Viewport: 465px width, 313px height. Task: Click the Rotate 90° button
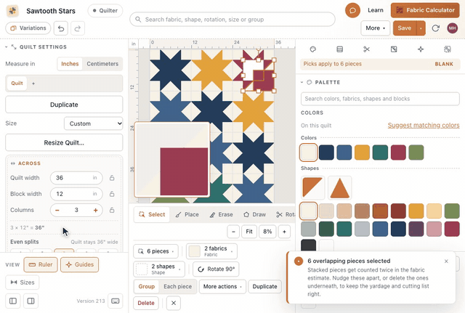click(x=216, y=269)
